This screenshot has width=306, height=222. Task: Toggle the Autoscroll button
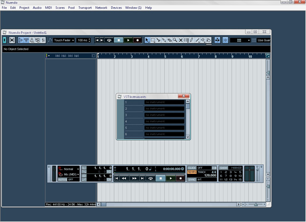217,40
